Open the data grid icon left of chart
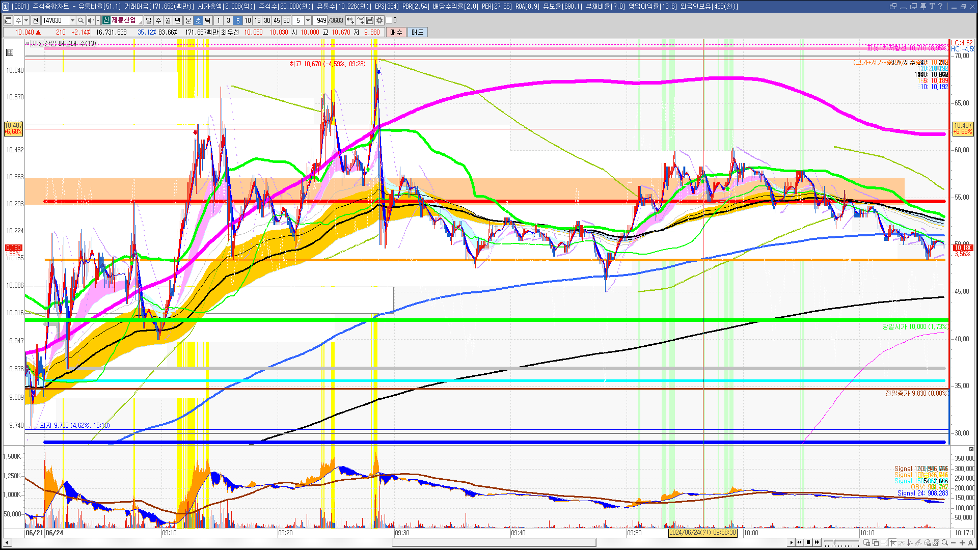978x550 pixels. click(x=10, y=52)
